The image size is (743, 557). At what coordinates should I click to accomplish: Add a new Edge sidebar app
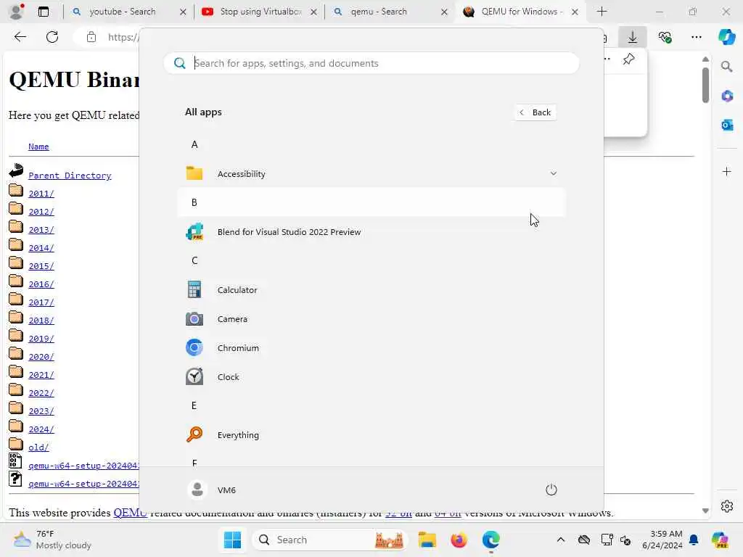point(727,171)
